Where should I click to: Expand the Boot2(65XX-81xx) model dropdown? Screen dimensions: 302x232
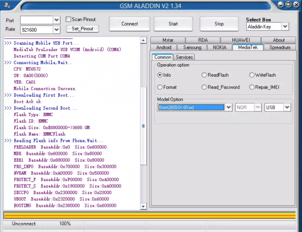pos(228,107)
